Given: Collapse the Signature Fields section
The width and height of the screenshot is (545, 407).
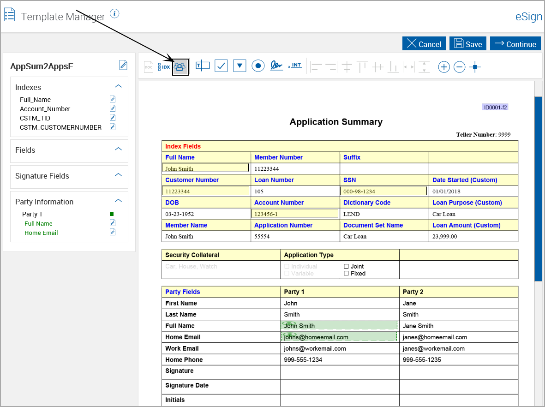Looking at the screenshot, I should click(x=119, y=174).
